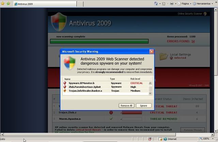This screenshot has height=142, width=218.
Task: Expand the Página menu dropdown arrow
Action: click(190, 4)
